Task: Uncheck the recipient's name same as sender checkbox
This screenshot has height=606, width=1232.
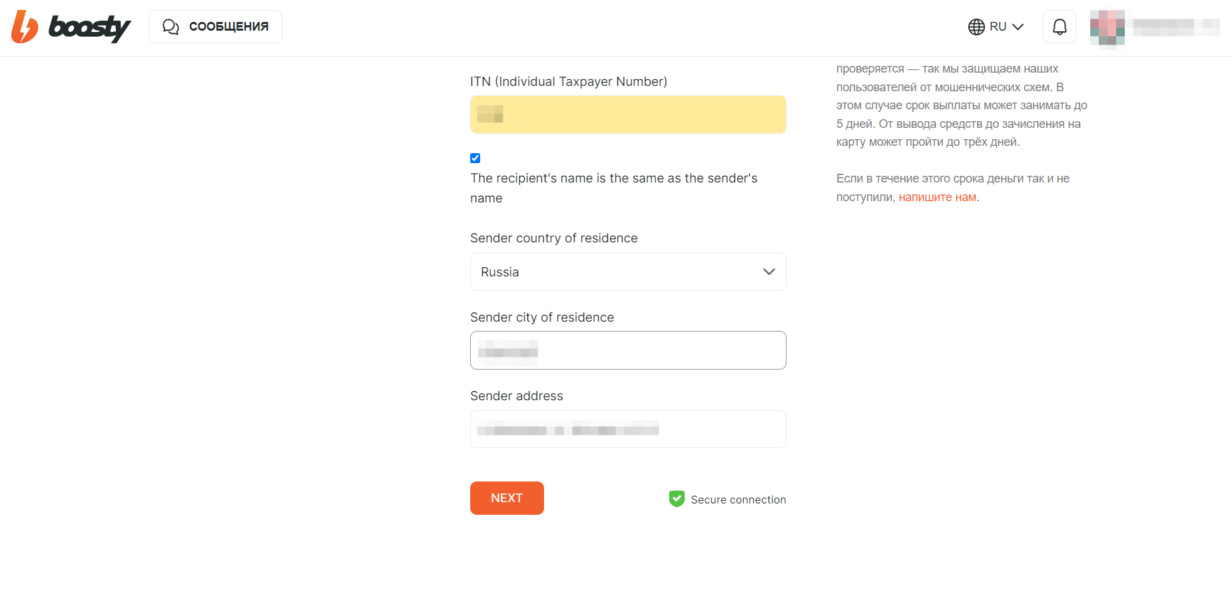Action: click(x=475, y=158)
